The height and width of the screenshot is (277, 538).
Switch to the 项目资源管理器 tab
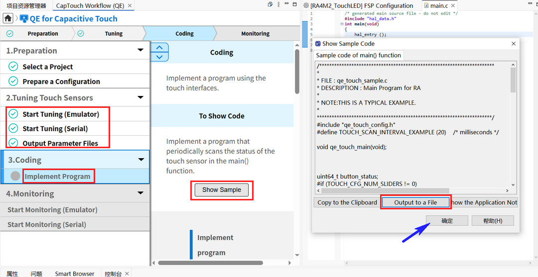pyautogui.click(x=26, y=5)
